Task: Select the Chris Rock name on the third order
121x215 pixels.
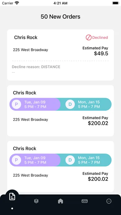Action: 24,149
